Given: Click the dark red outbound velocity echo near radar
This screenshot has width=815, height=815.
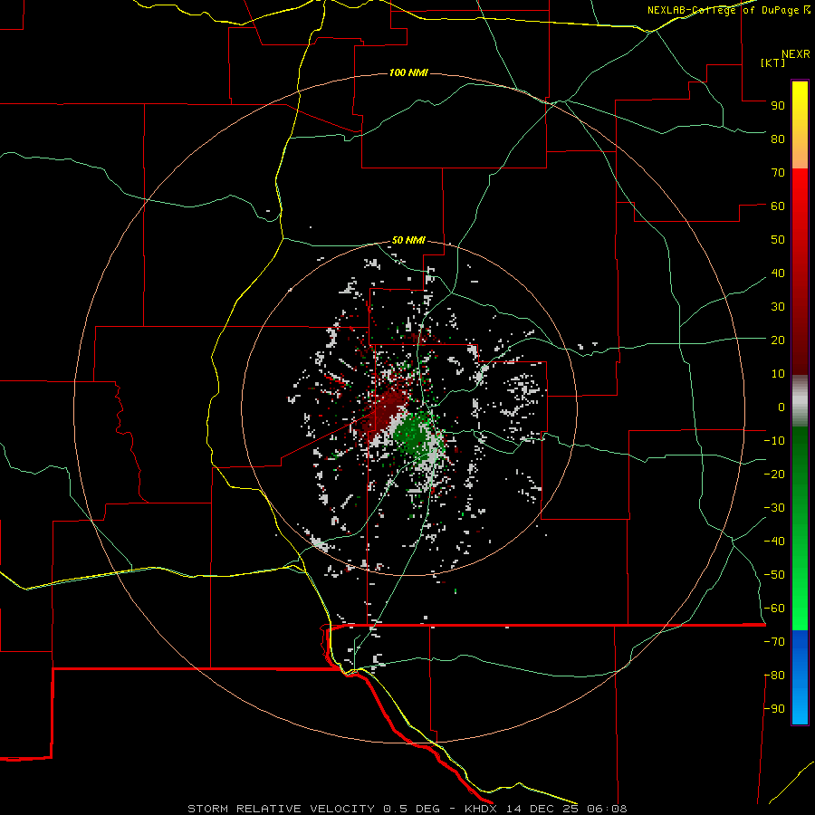Looking at the screenshot, I should (x=388, y=408).
